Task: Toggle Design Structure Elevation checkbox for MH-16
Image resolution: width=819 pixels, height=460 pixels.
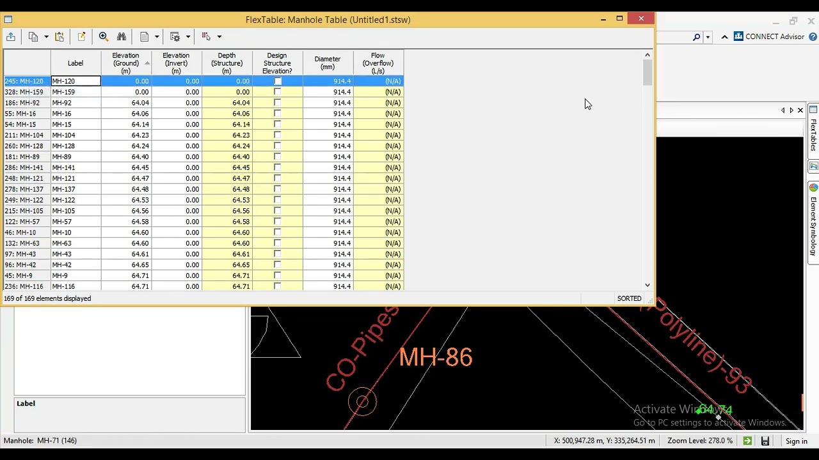Action: [x=278, y=114]
